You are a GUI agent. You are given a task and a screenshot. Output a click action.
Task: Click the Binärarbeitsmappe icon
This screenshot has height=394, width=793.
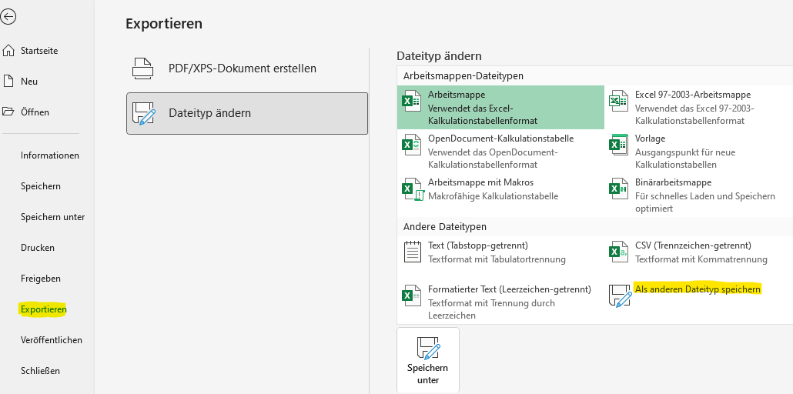(x=618, y=189)
